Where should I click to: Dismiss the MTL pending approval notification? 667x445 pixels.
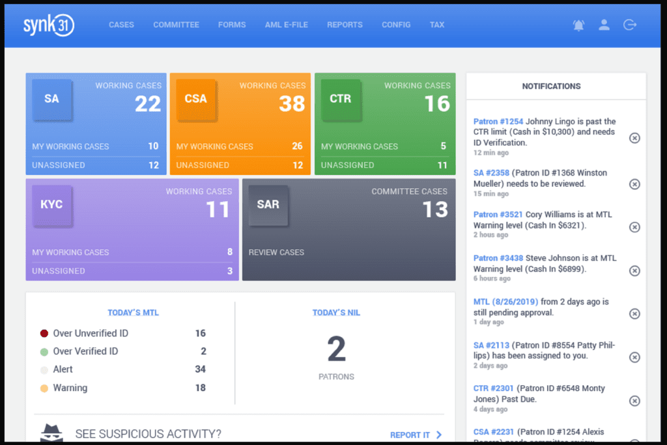coord(634,314)
